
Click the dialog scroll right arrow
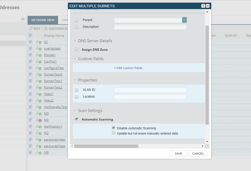(203, 146)
